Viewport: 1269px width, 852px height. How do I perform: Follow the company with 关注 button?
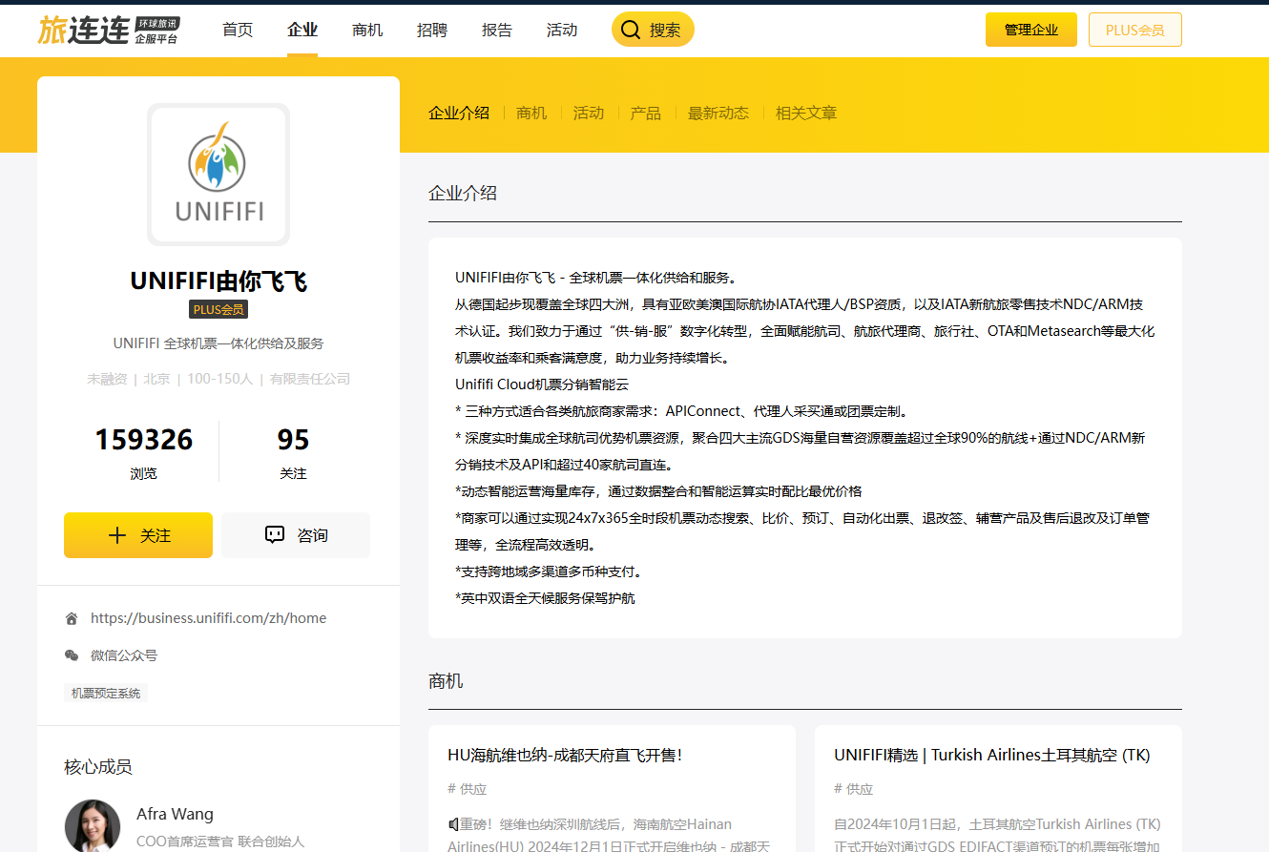click(x=138, y=535)
